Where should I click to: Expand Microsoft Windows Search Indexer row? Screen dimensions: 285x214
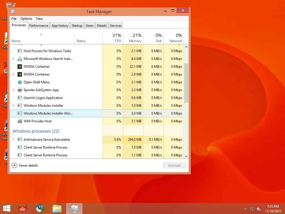tap(13, 59)
